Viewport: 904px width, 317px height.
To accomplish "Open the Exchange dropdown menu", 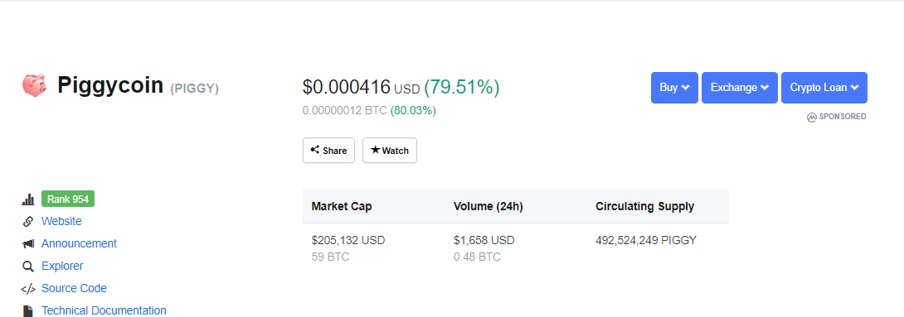I will (x=740, y=88).
